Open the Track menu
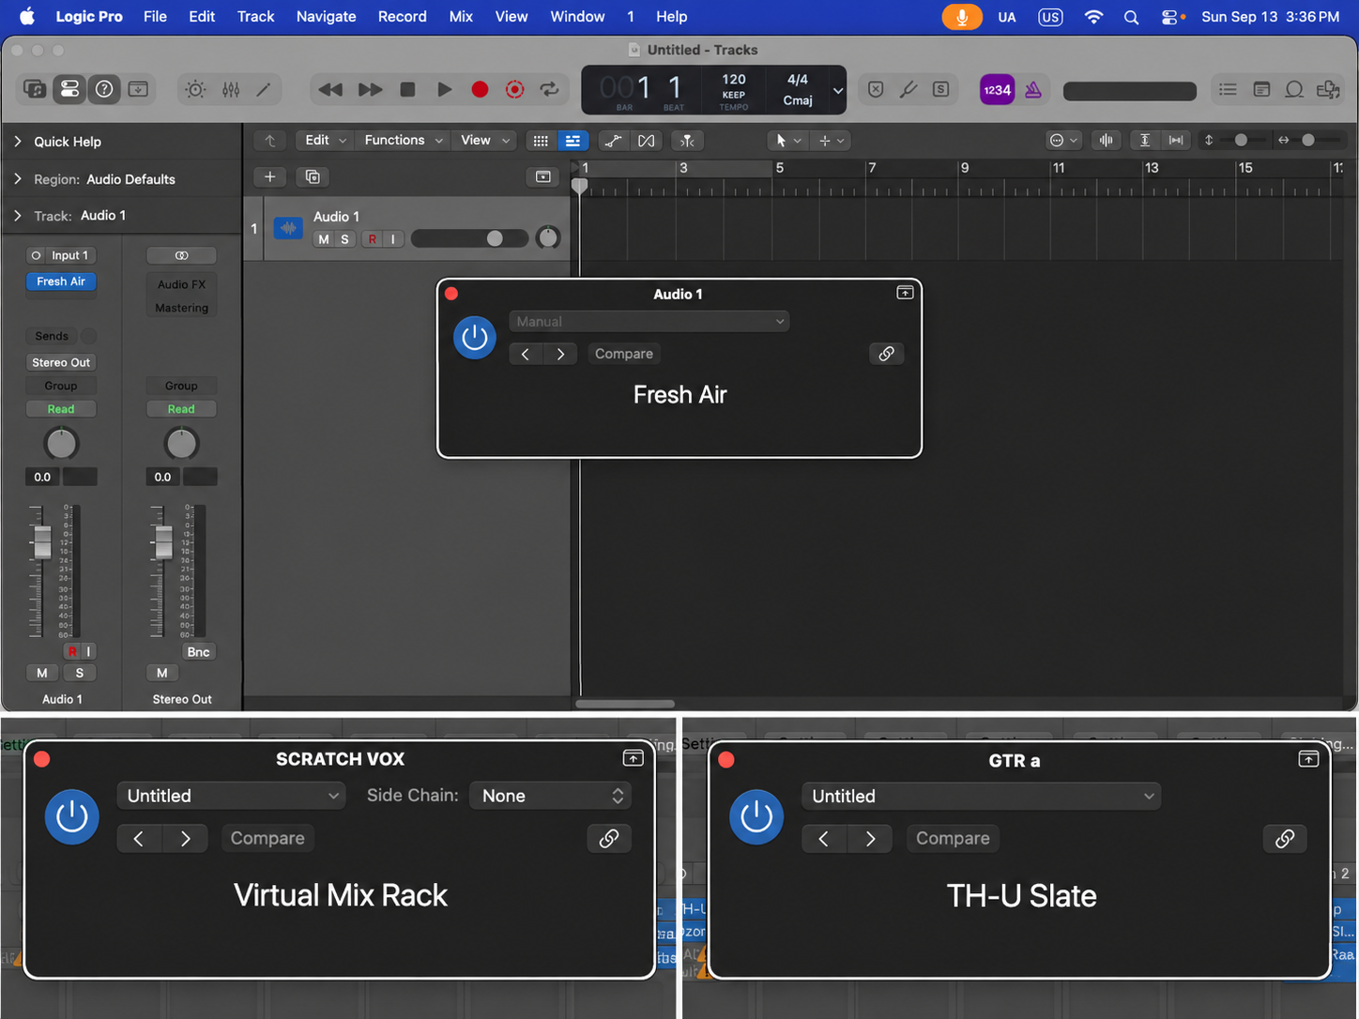This screenshot has height=1019, width=1359. pyautogui.click(x=255, y=16)
